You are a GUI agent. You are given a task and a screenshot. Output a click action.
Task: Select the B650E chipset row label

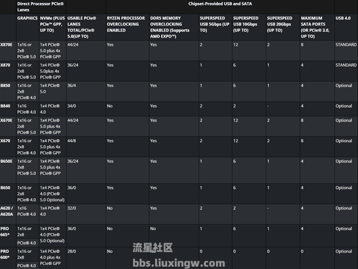pos(7,161)
